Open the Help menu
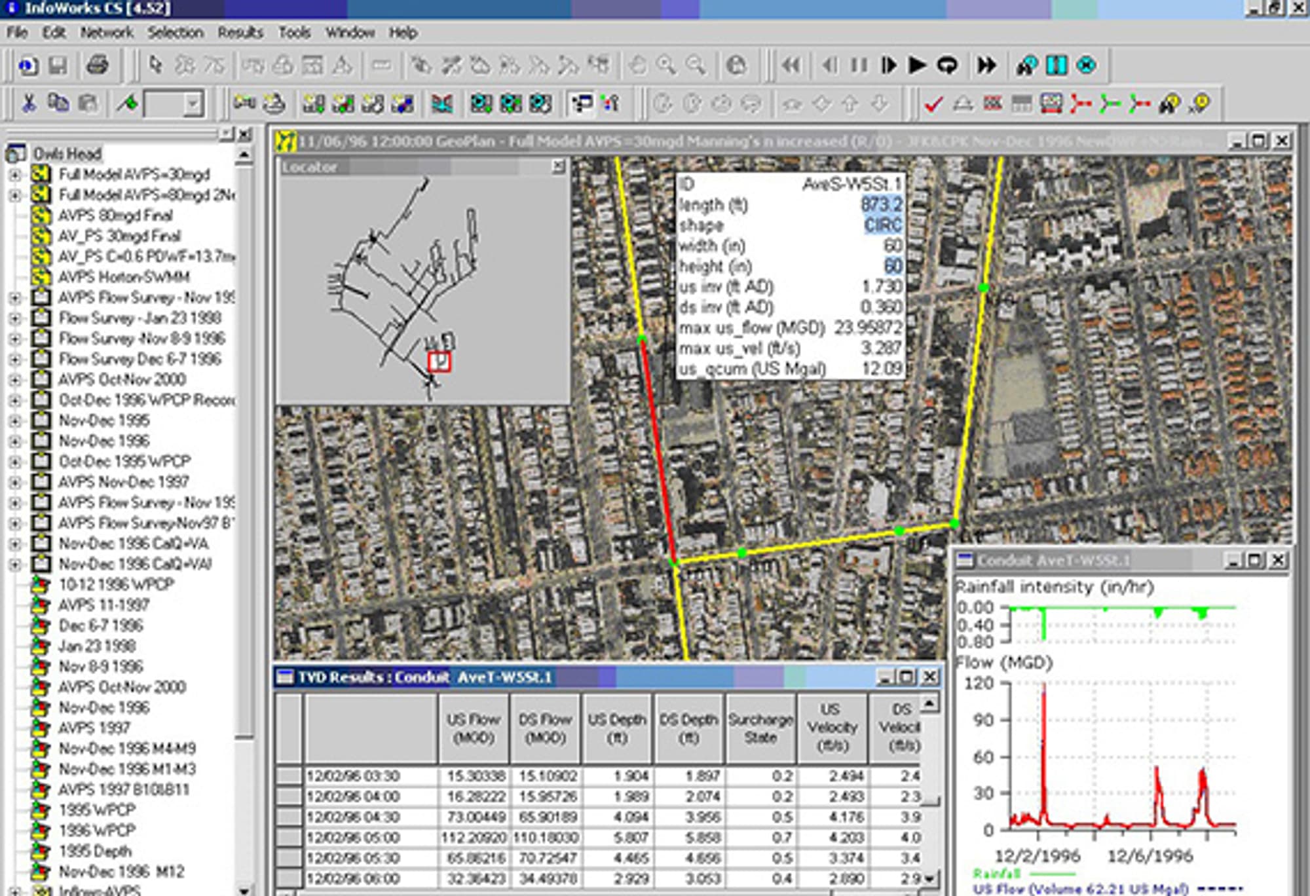Screen dimensions: 1310x896 (403, 32)
